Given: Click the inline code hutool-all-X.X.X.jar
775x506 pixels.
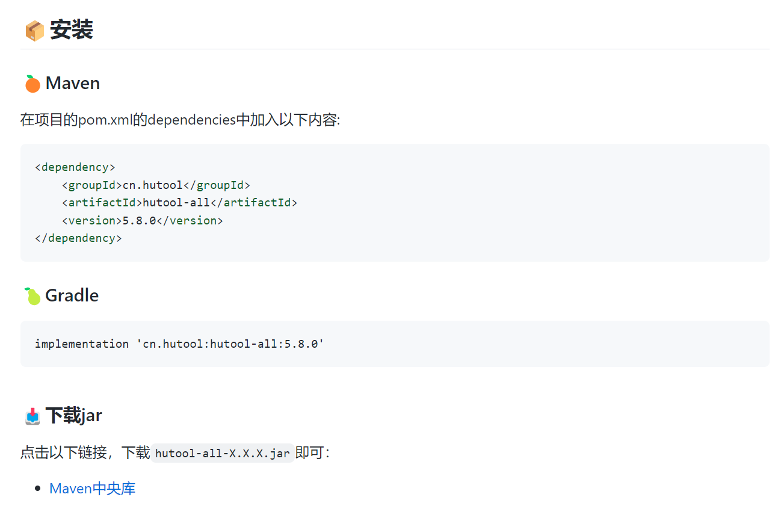Looking at the screenshot, I should (223, 453).
